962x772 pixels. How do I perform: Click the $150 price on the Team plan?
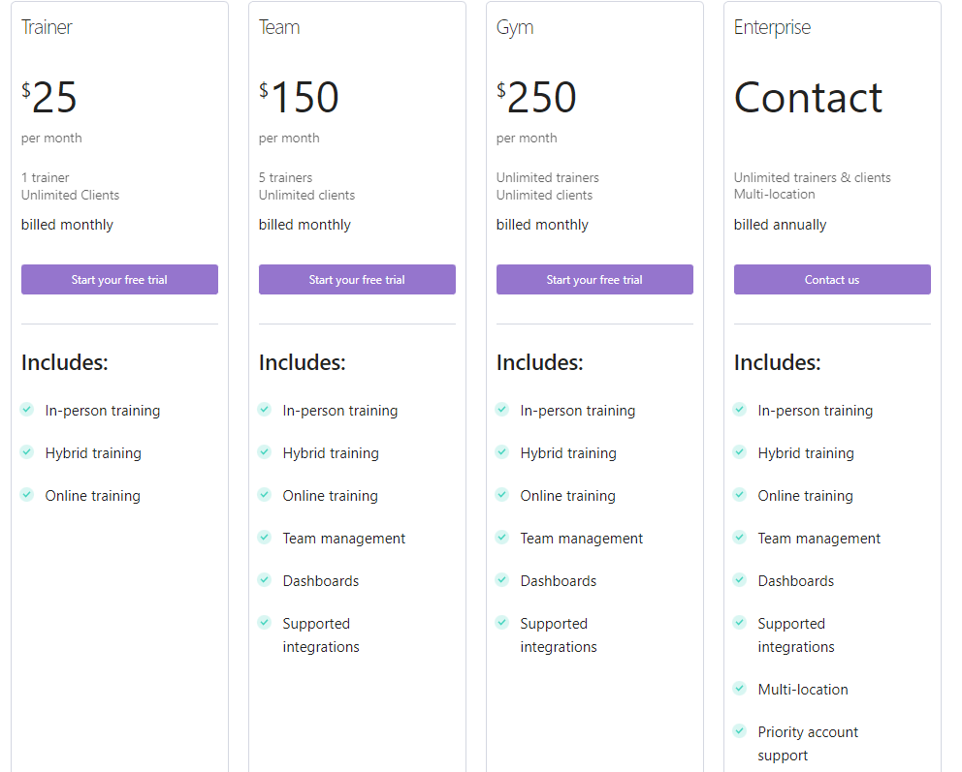pos(299,96)
